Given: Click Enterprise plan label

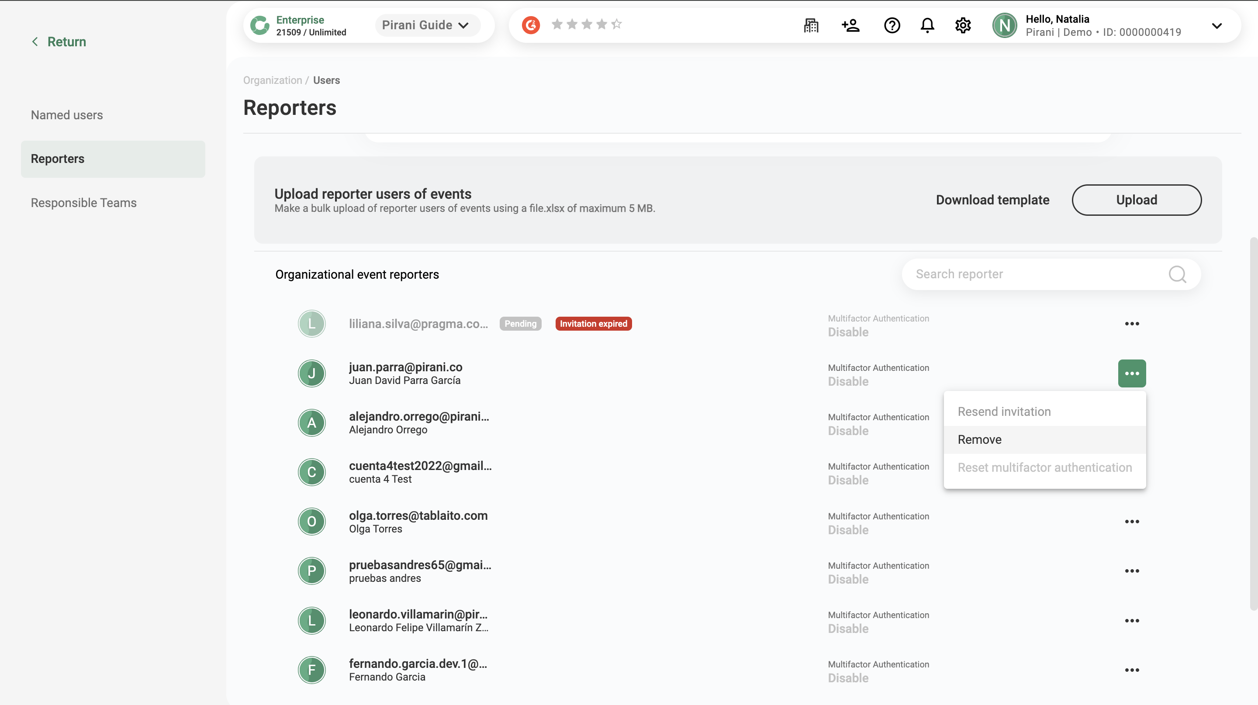Looking at the screenshot, I should click(x=300, y=20).
